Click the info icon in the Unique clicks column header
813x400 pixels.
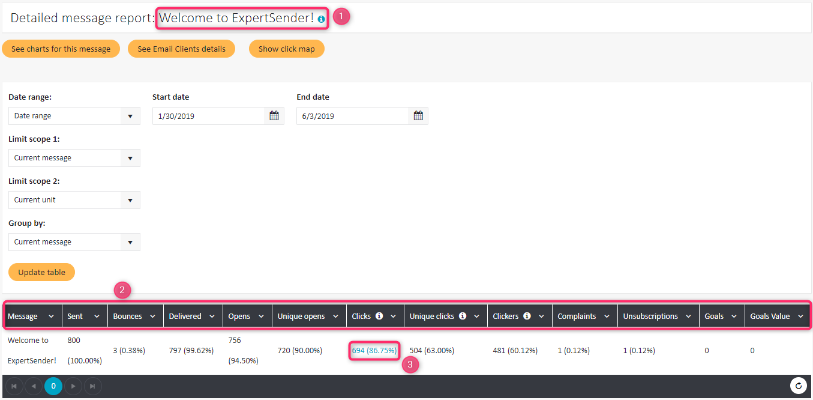point(463,316)
